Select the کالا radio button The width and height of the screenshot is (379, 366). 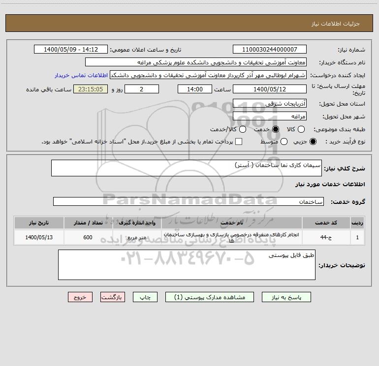coord(301,129)
